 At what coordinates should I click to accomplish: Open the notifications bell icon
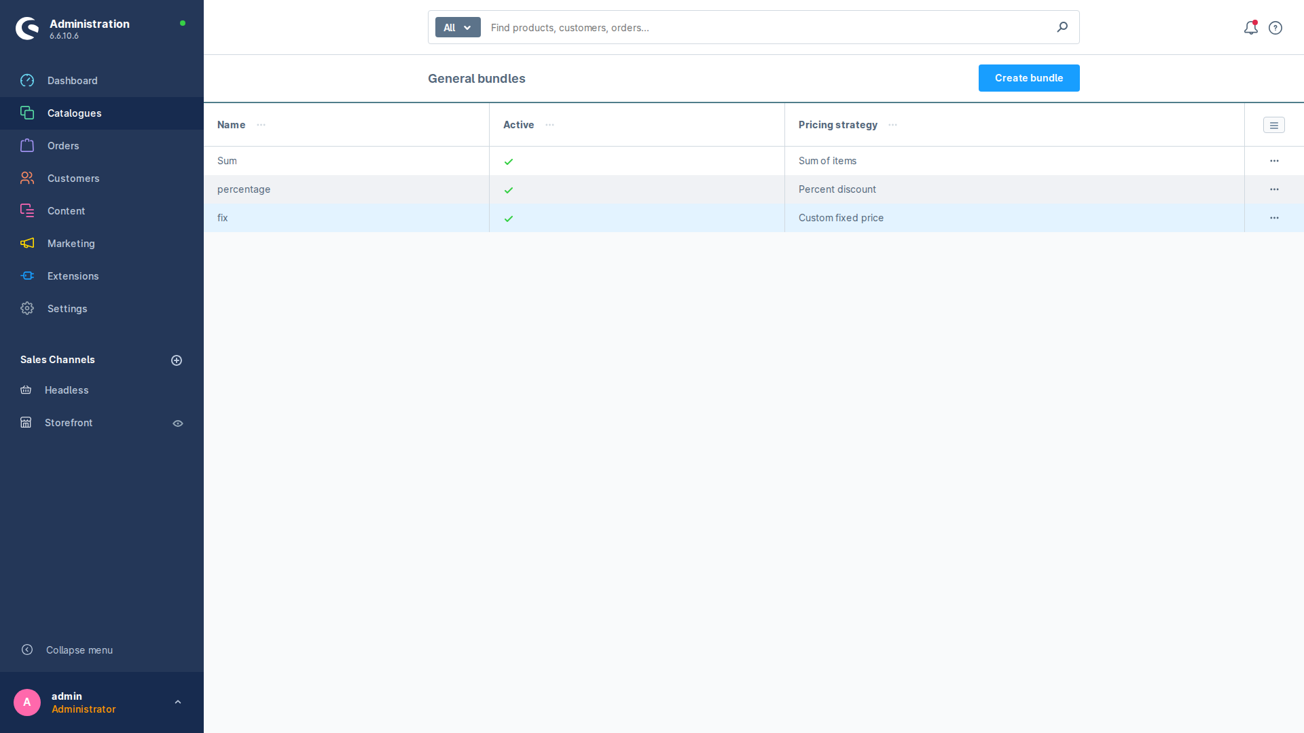click(1250, 28)
